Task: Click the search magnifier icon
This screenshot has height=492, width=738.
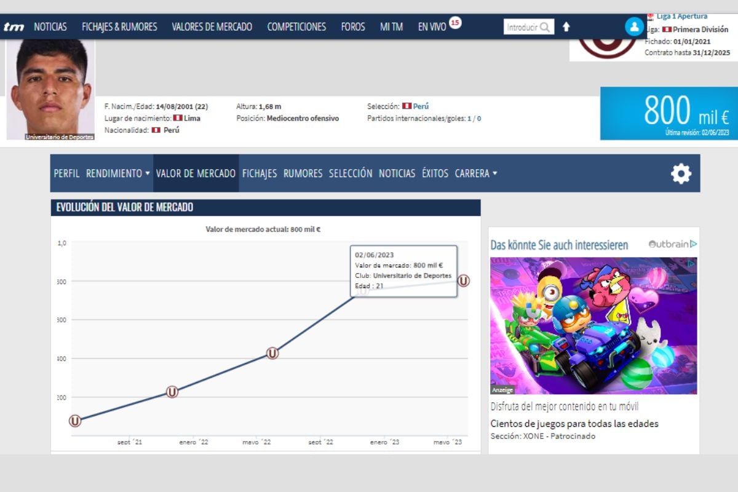Action: (x=545, y=27)
